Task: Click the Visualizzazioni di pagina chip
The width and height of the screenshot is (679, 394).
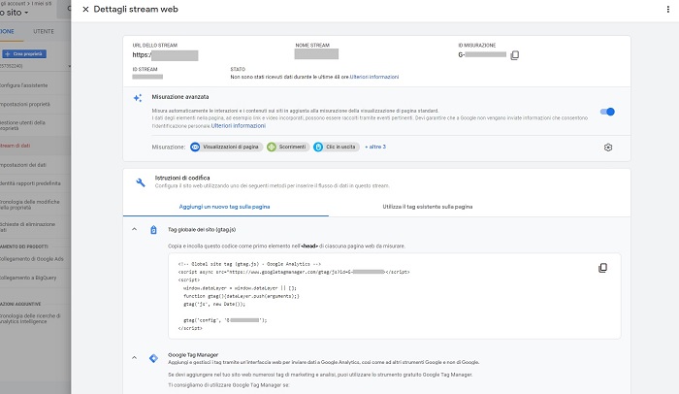Action: point(226,147)
